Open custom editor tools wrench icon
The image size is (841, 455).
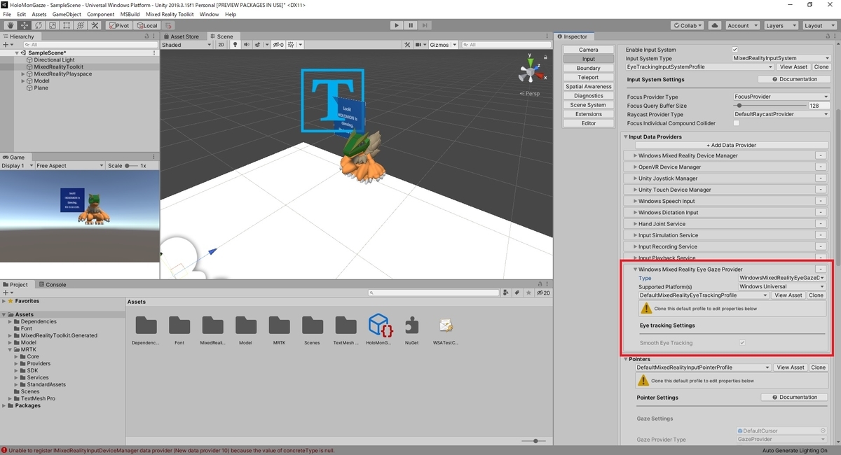click(x=94, y=25)
